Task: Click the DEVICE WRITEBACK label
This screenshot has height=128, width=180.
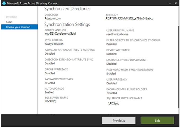Action: [x=118, y=50]
